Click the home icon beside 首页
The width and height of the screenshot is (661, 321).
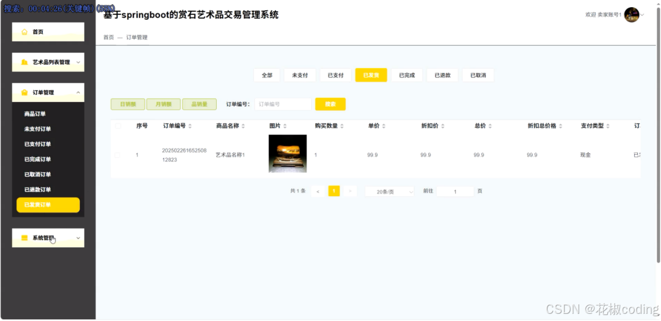[x=24, y=32]
